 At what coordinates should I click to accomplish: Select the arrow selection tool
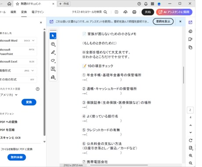coord(53,36)
